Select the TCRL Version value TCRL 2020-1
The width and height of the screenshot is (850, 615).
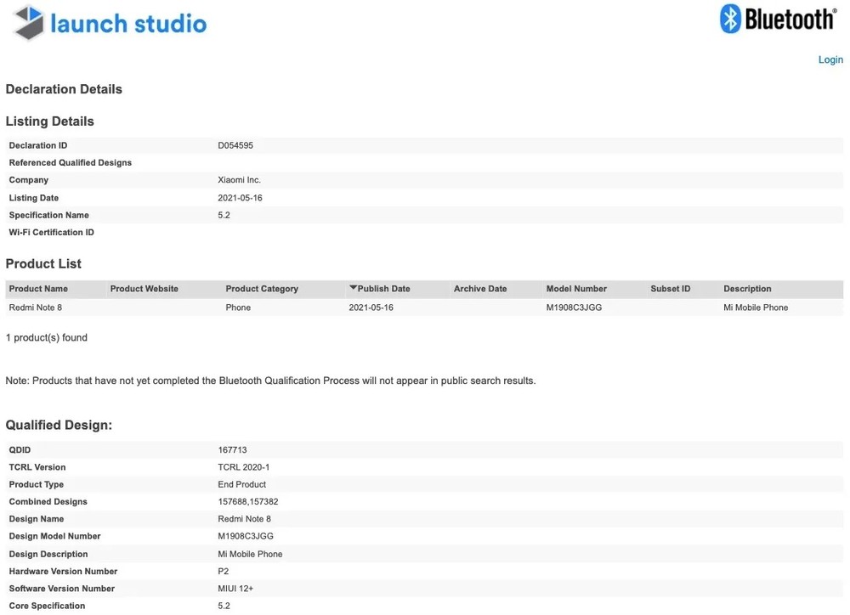(244, 467)
